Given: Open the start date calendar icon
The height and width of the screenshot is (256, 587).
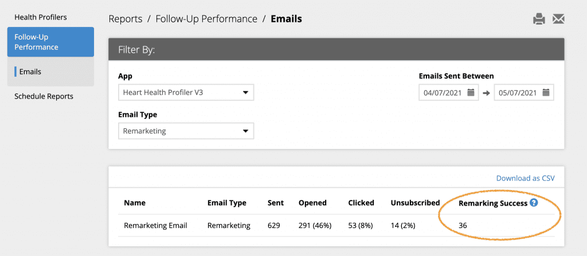Looking at the screenshot, I should [471, 92].
